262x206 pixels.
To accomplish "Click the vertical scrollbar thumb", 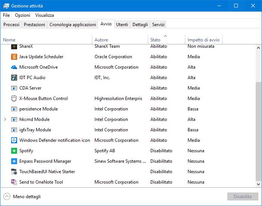I will click(258, 132).
